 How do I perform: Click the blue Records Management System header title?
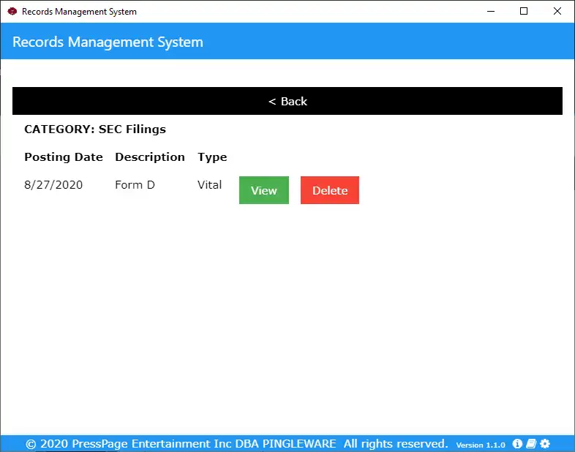tap(108, 42)
